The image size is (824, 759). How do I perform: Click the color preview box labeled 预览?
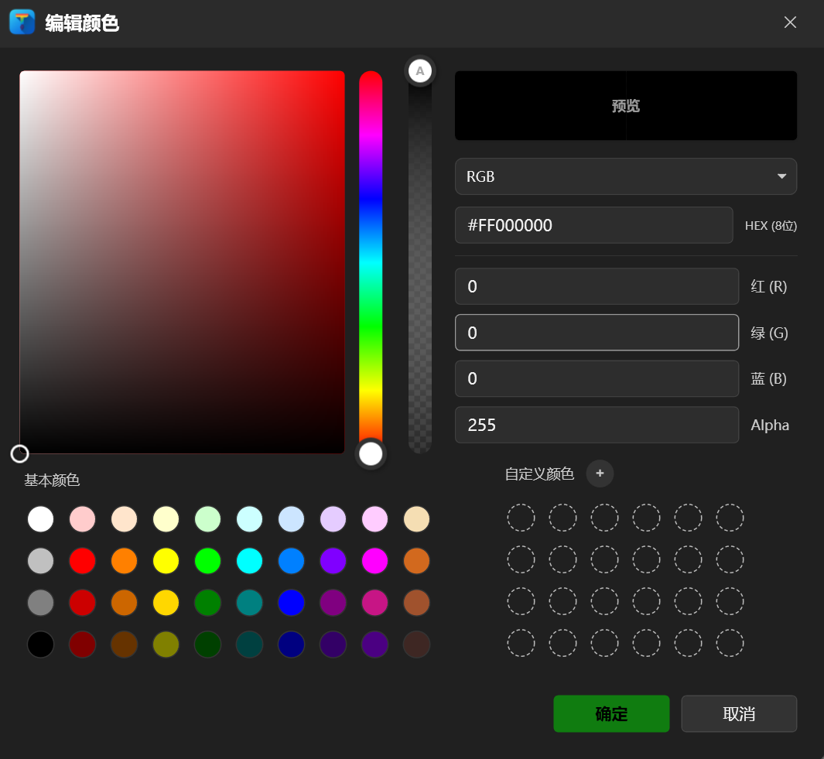coord(625,106)
